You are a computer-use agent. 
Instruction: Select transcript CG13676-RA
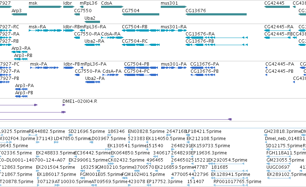(x=216, y=38)
